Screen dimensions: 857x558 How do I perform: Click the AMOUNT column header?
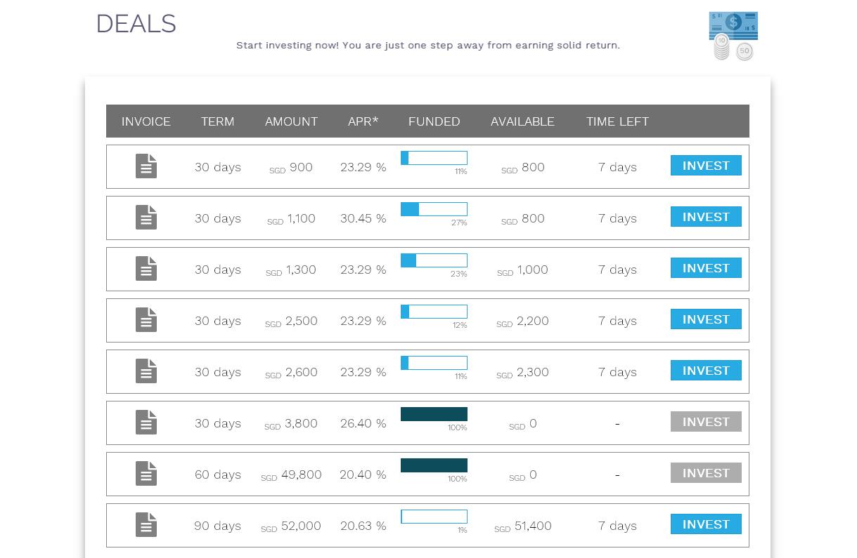click(x=291, y=121)
